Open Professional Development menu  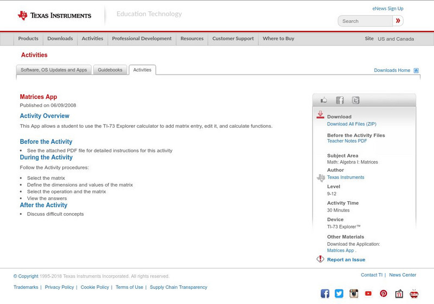point(142,38)
